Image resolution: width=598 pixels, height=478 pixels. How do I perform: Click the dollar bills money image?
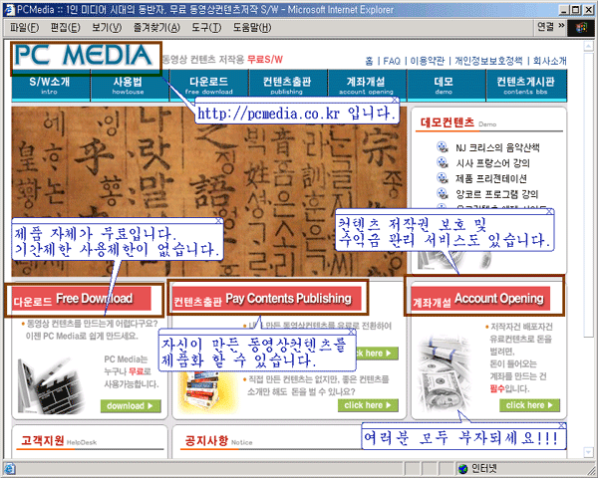pyautogui.click(x=445, y=373)
